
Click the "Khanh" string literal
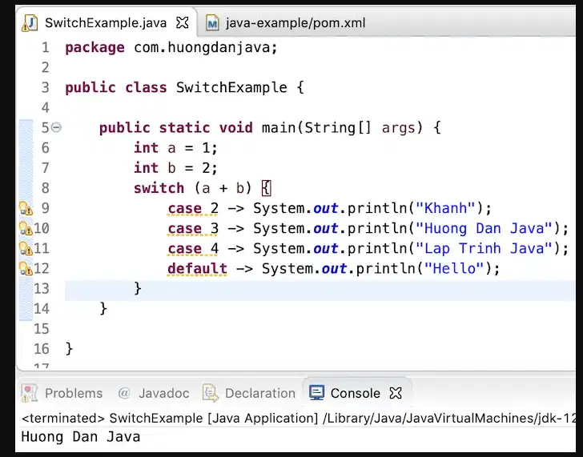tap(445, 208)
